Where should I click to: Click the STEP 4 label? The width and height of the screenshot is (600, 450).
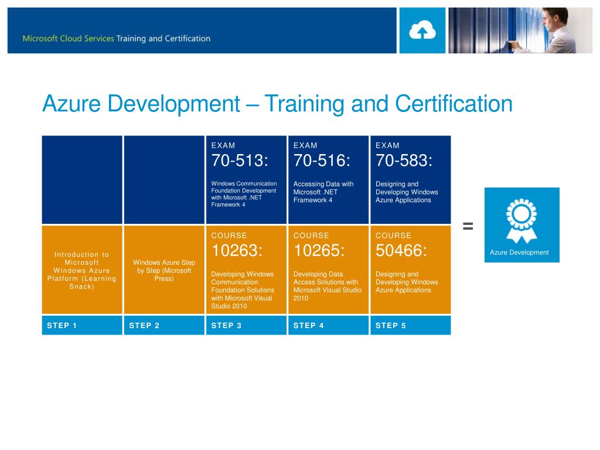[x=308, y=326]
